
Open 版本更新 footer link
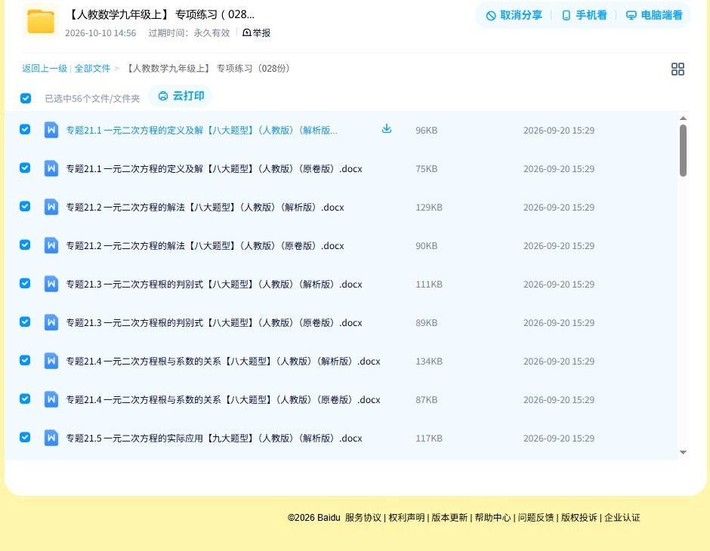click(x=449, y=518)
